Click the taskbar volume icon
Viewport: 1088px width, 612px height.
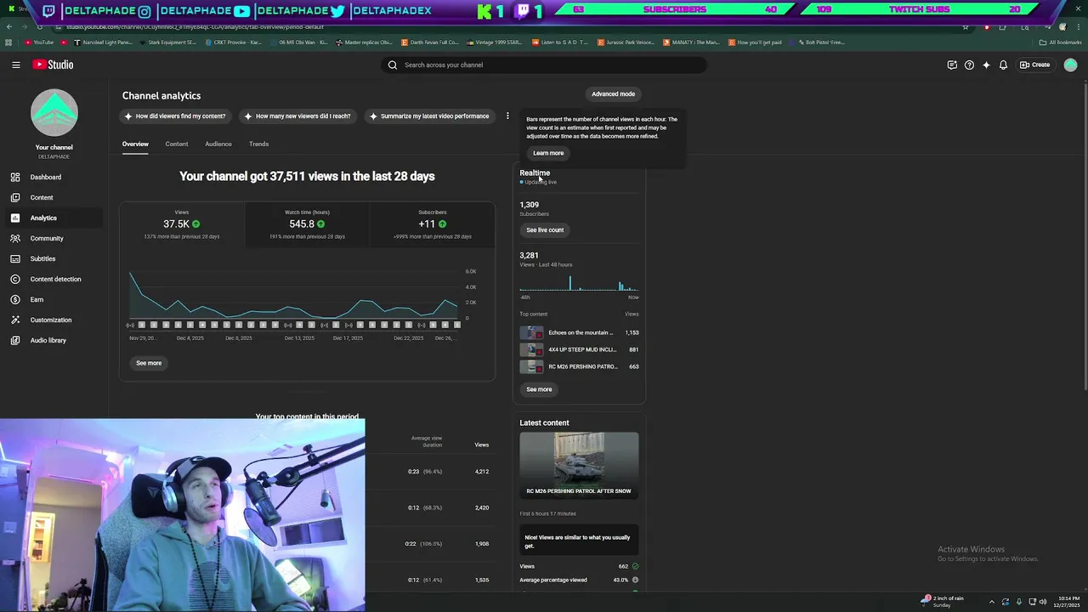pyautogui.click(x=1043, y=602)
